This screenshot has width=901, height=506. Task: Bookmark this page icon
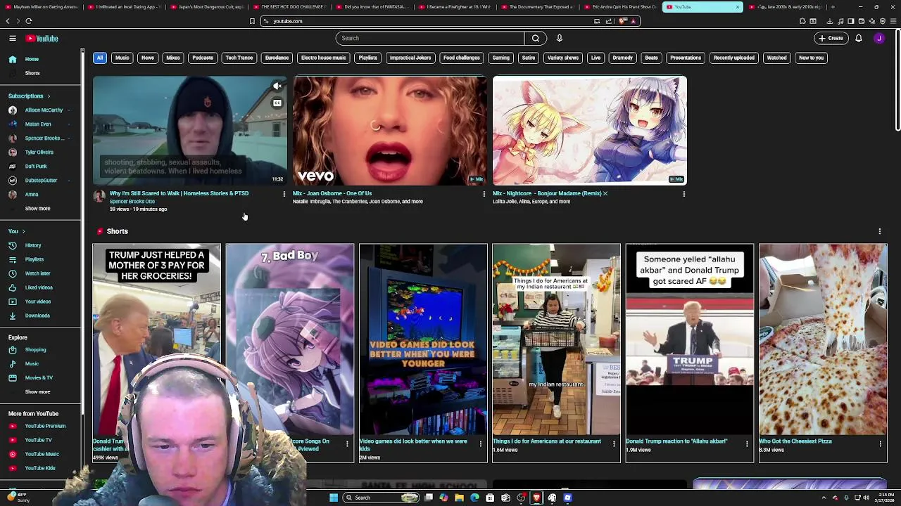(252, 21)
